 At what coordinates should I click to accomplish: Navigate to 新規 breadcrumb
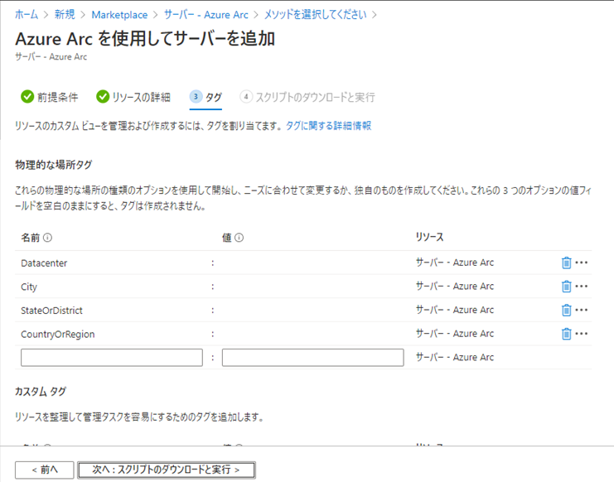pos(65,14)
